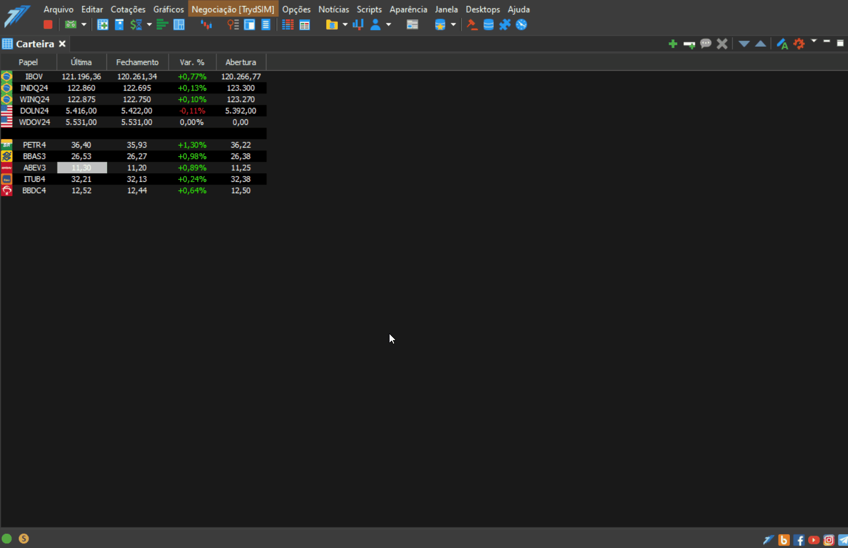Viewport: 848px width, 548px height.
Task: Select the PETR4 row ticker
Action: (34, 145)
